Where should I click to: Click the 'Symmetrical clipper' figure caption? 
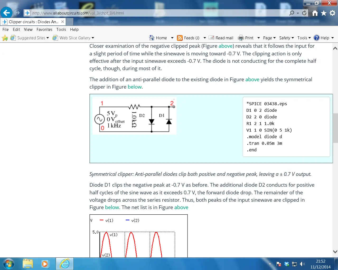(x=200, y=174)
